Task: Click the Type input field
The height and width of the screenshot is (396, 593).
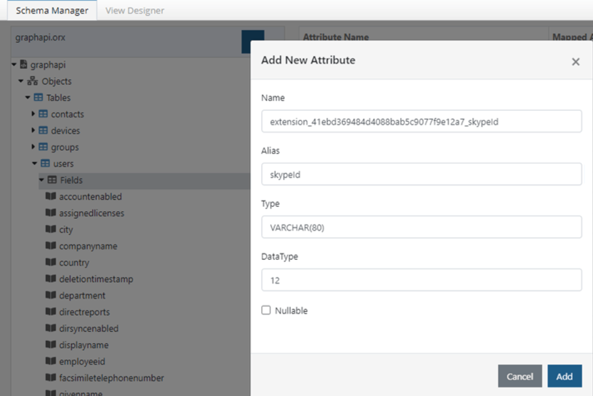Action: tap(422, 227)
